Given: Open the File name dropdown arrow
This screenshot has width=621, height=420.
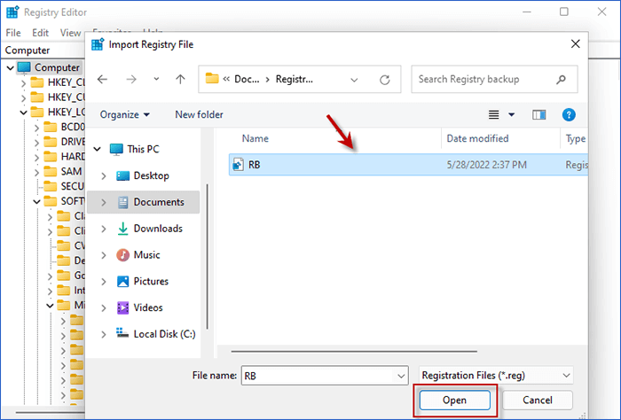Looking at the screenshot, I should [x=401, y=376].
